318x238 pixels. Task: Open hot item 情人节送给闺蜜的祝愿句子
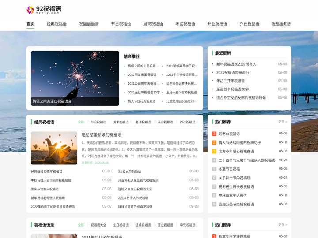pyautogui.click(x=240, y=143)
